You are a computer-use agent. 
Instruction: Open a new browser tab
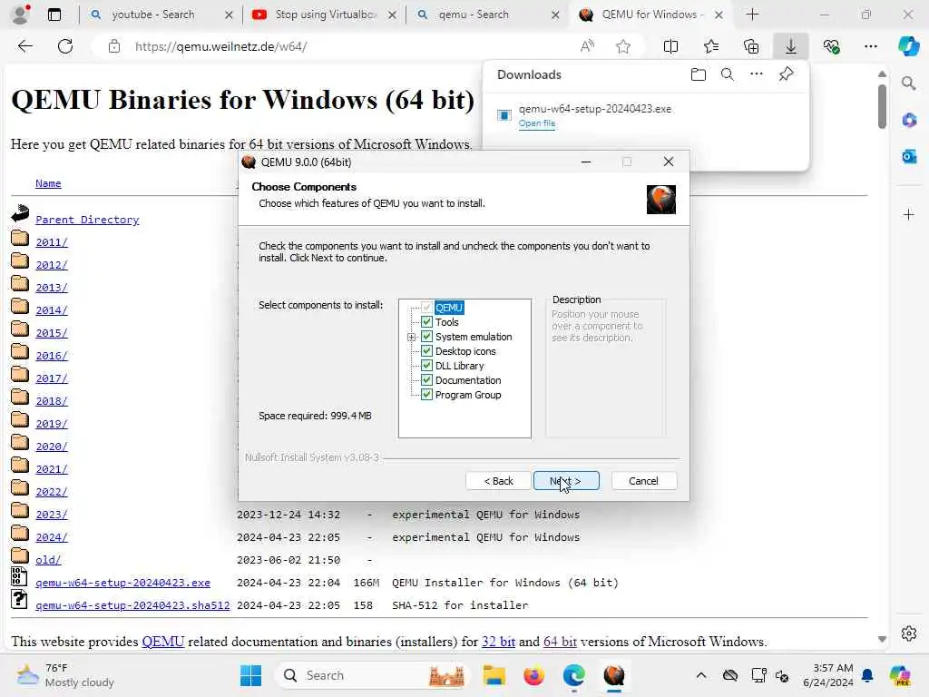click(752, 15)
